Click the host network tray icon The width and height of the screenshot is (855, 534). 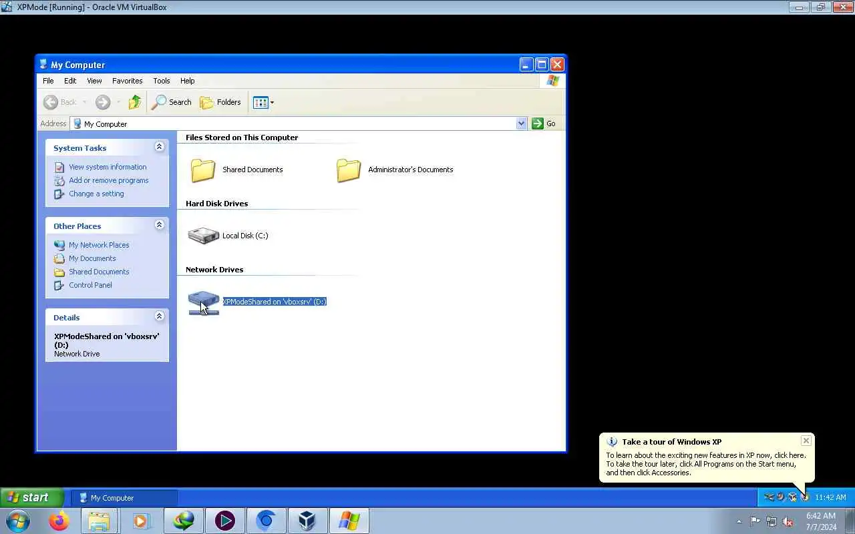(x=772, y=521)
